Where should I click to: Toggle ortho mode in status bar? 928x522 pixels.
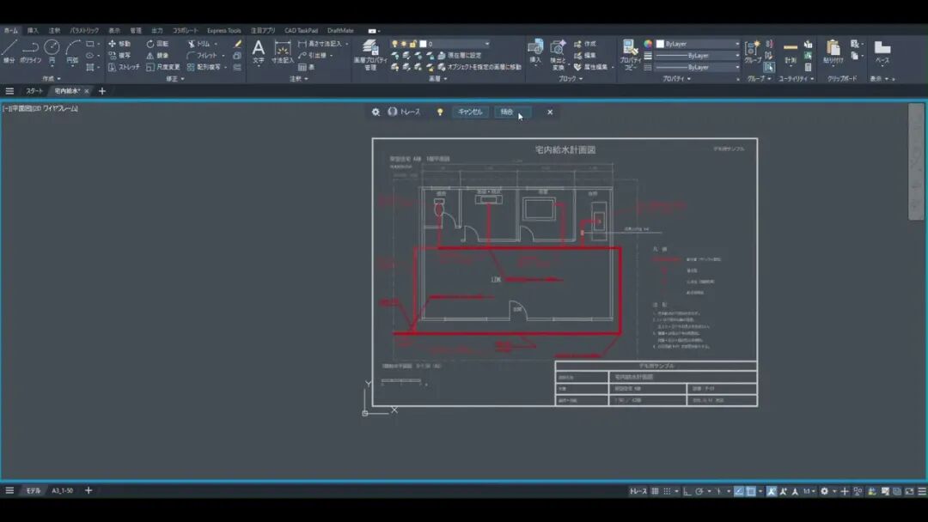point(687,491)
